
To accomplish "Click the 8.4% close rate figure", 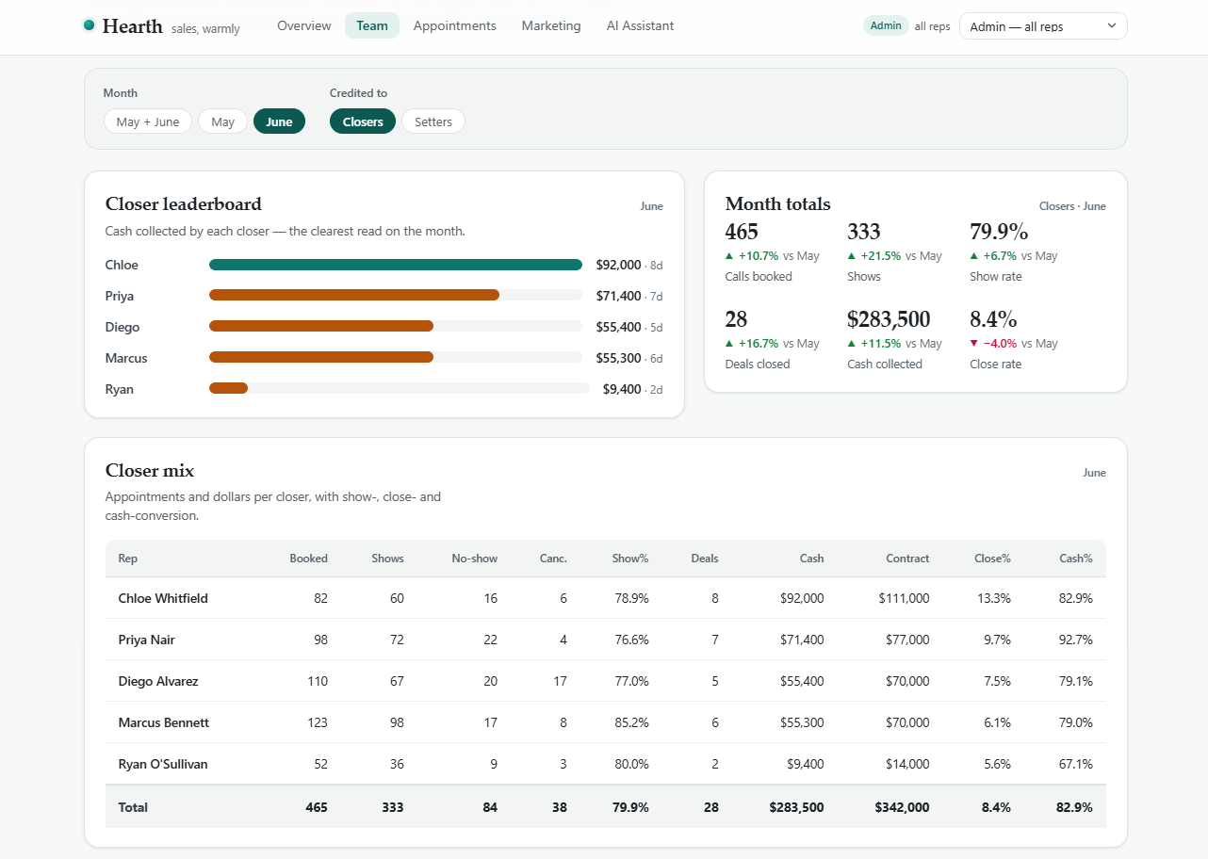I will [993, 319].
